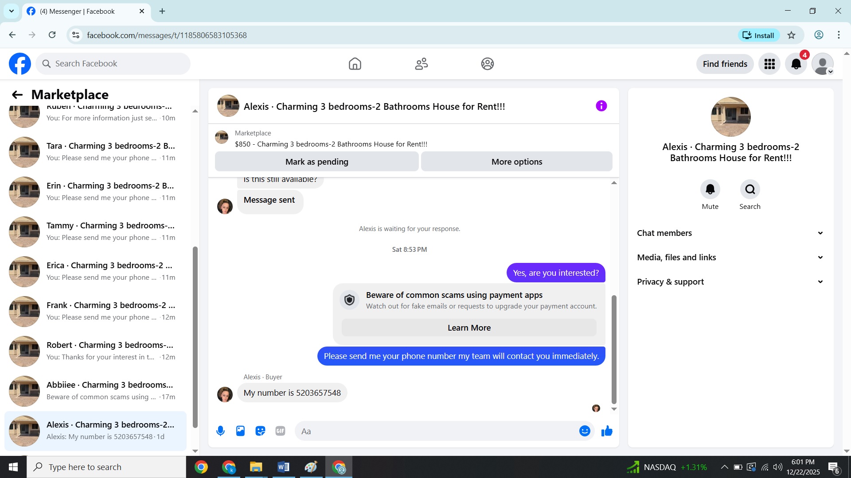
Task: Mute this conversation
Action: (x=710, y=189)
